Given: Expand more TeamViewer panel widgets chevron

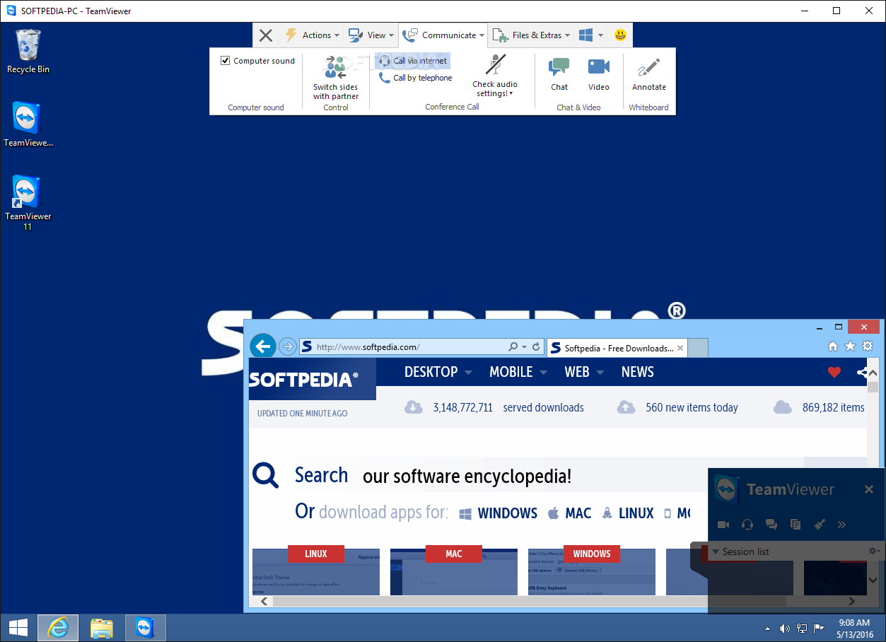Looking at the screenshot, I should pos(841,525).
